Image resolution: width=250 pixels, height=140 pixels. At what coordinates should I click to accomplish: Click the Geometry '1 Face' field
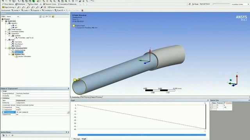click(x=43, y=96)
